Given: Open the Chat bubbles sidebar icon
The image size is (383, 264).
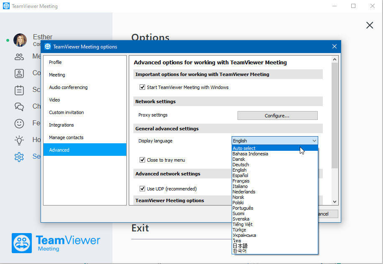Looking at the screenshot, I should 19,107.
